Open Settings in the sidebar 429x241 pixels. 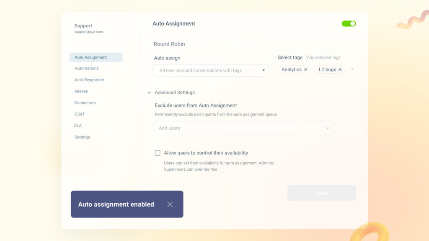[x=82, y=137]
